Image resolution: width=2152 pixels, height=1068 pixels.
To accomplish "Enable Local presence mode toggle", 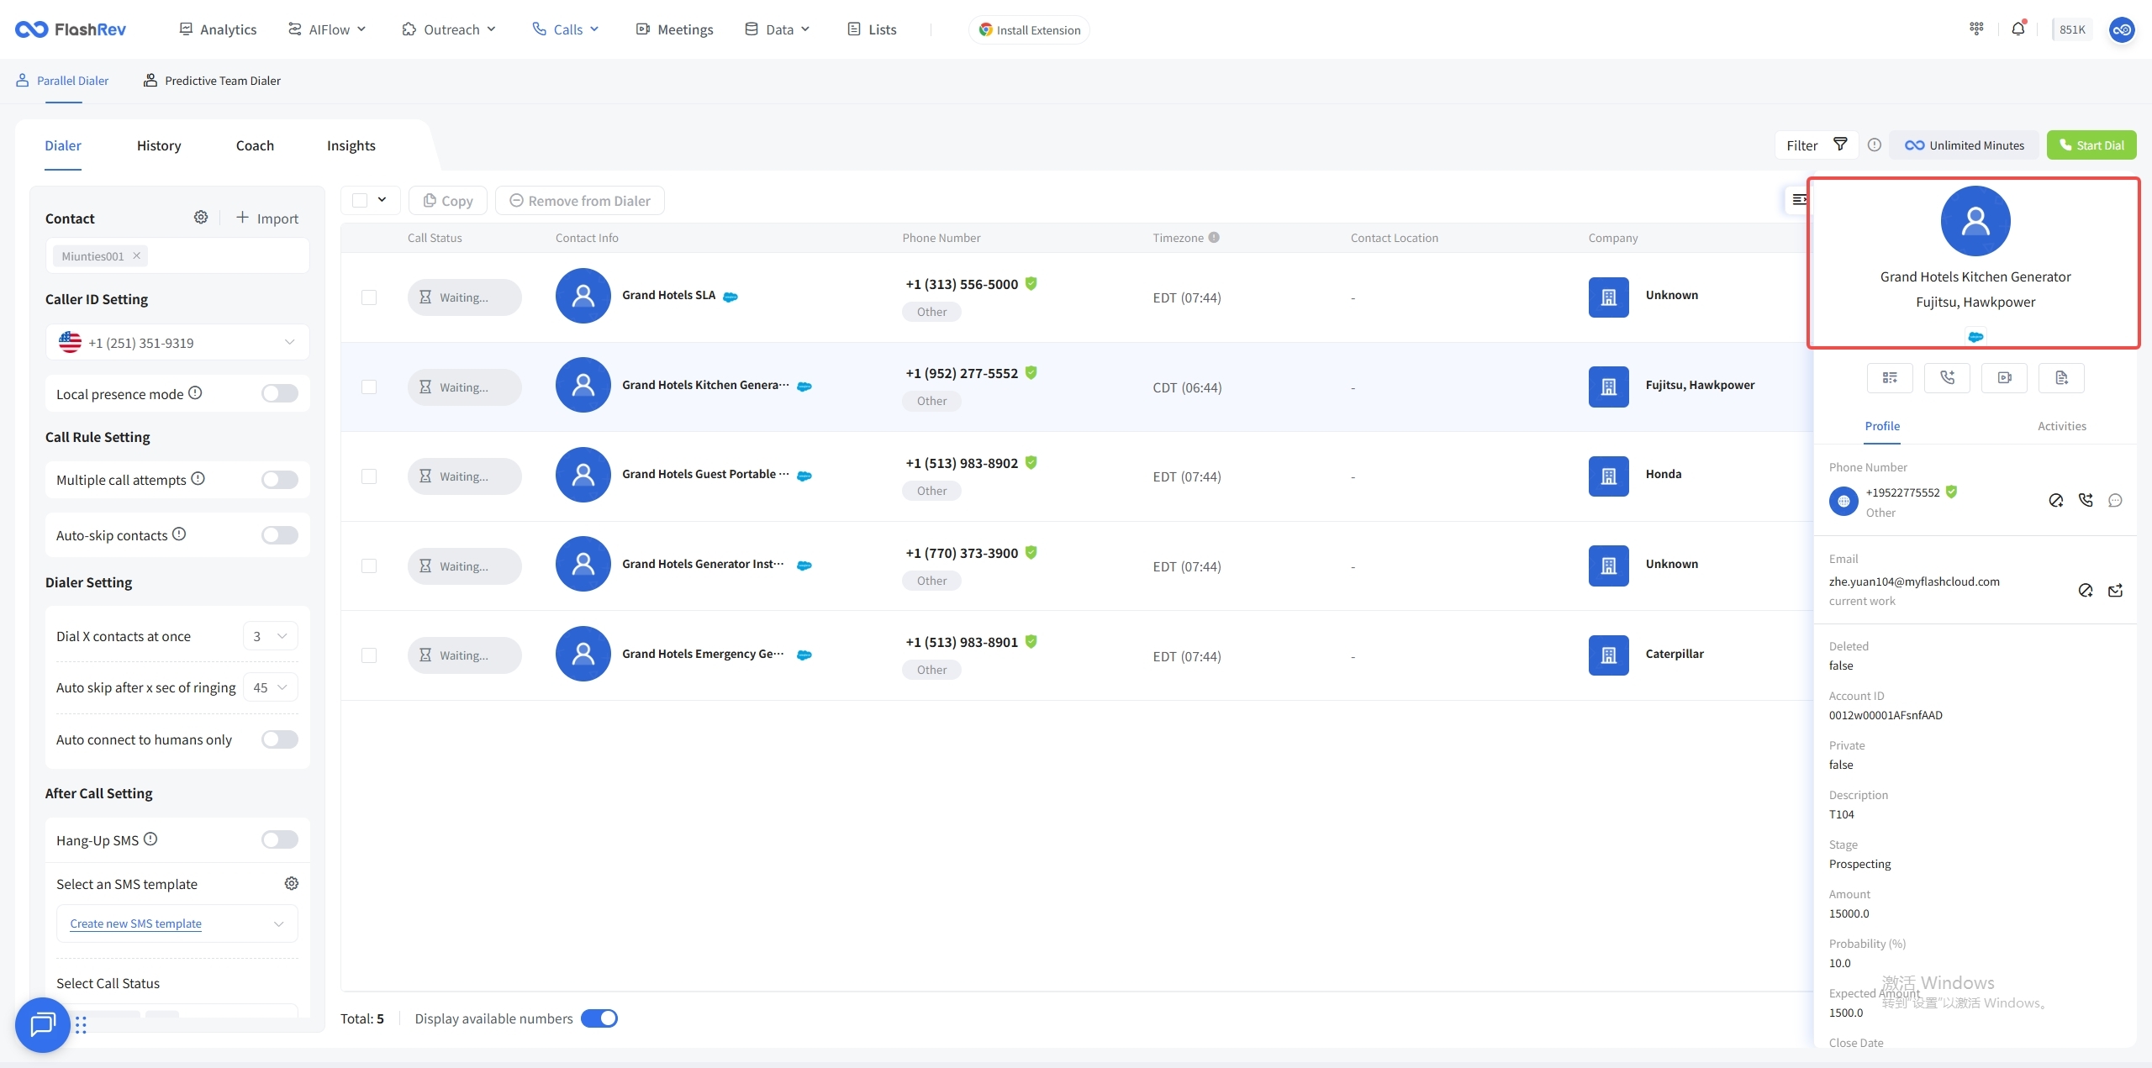I will pyautogui.click(x=279, y=393).
